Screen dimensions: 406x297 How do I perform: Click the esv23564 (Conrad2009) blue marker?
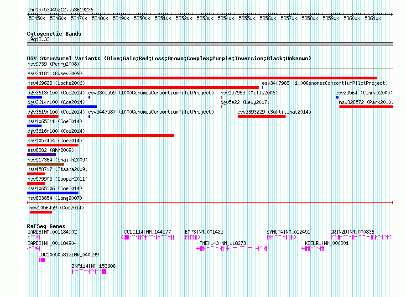[337, 97]
